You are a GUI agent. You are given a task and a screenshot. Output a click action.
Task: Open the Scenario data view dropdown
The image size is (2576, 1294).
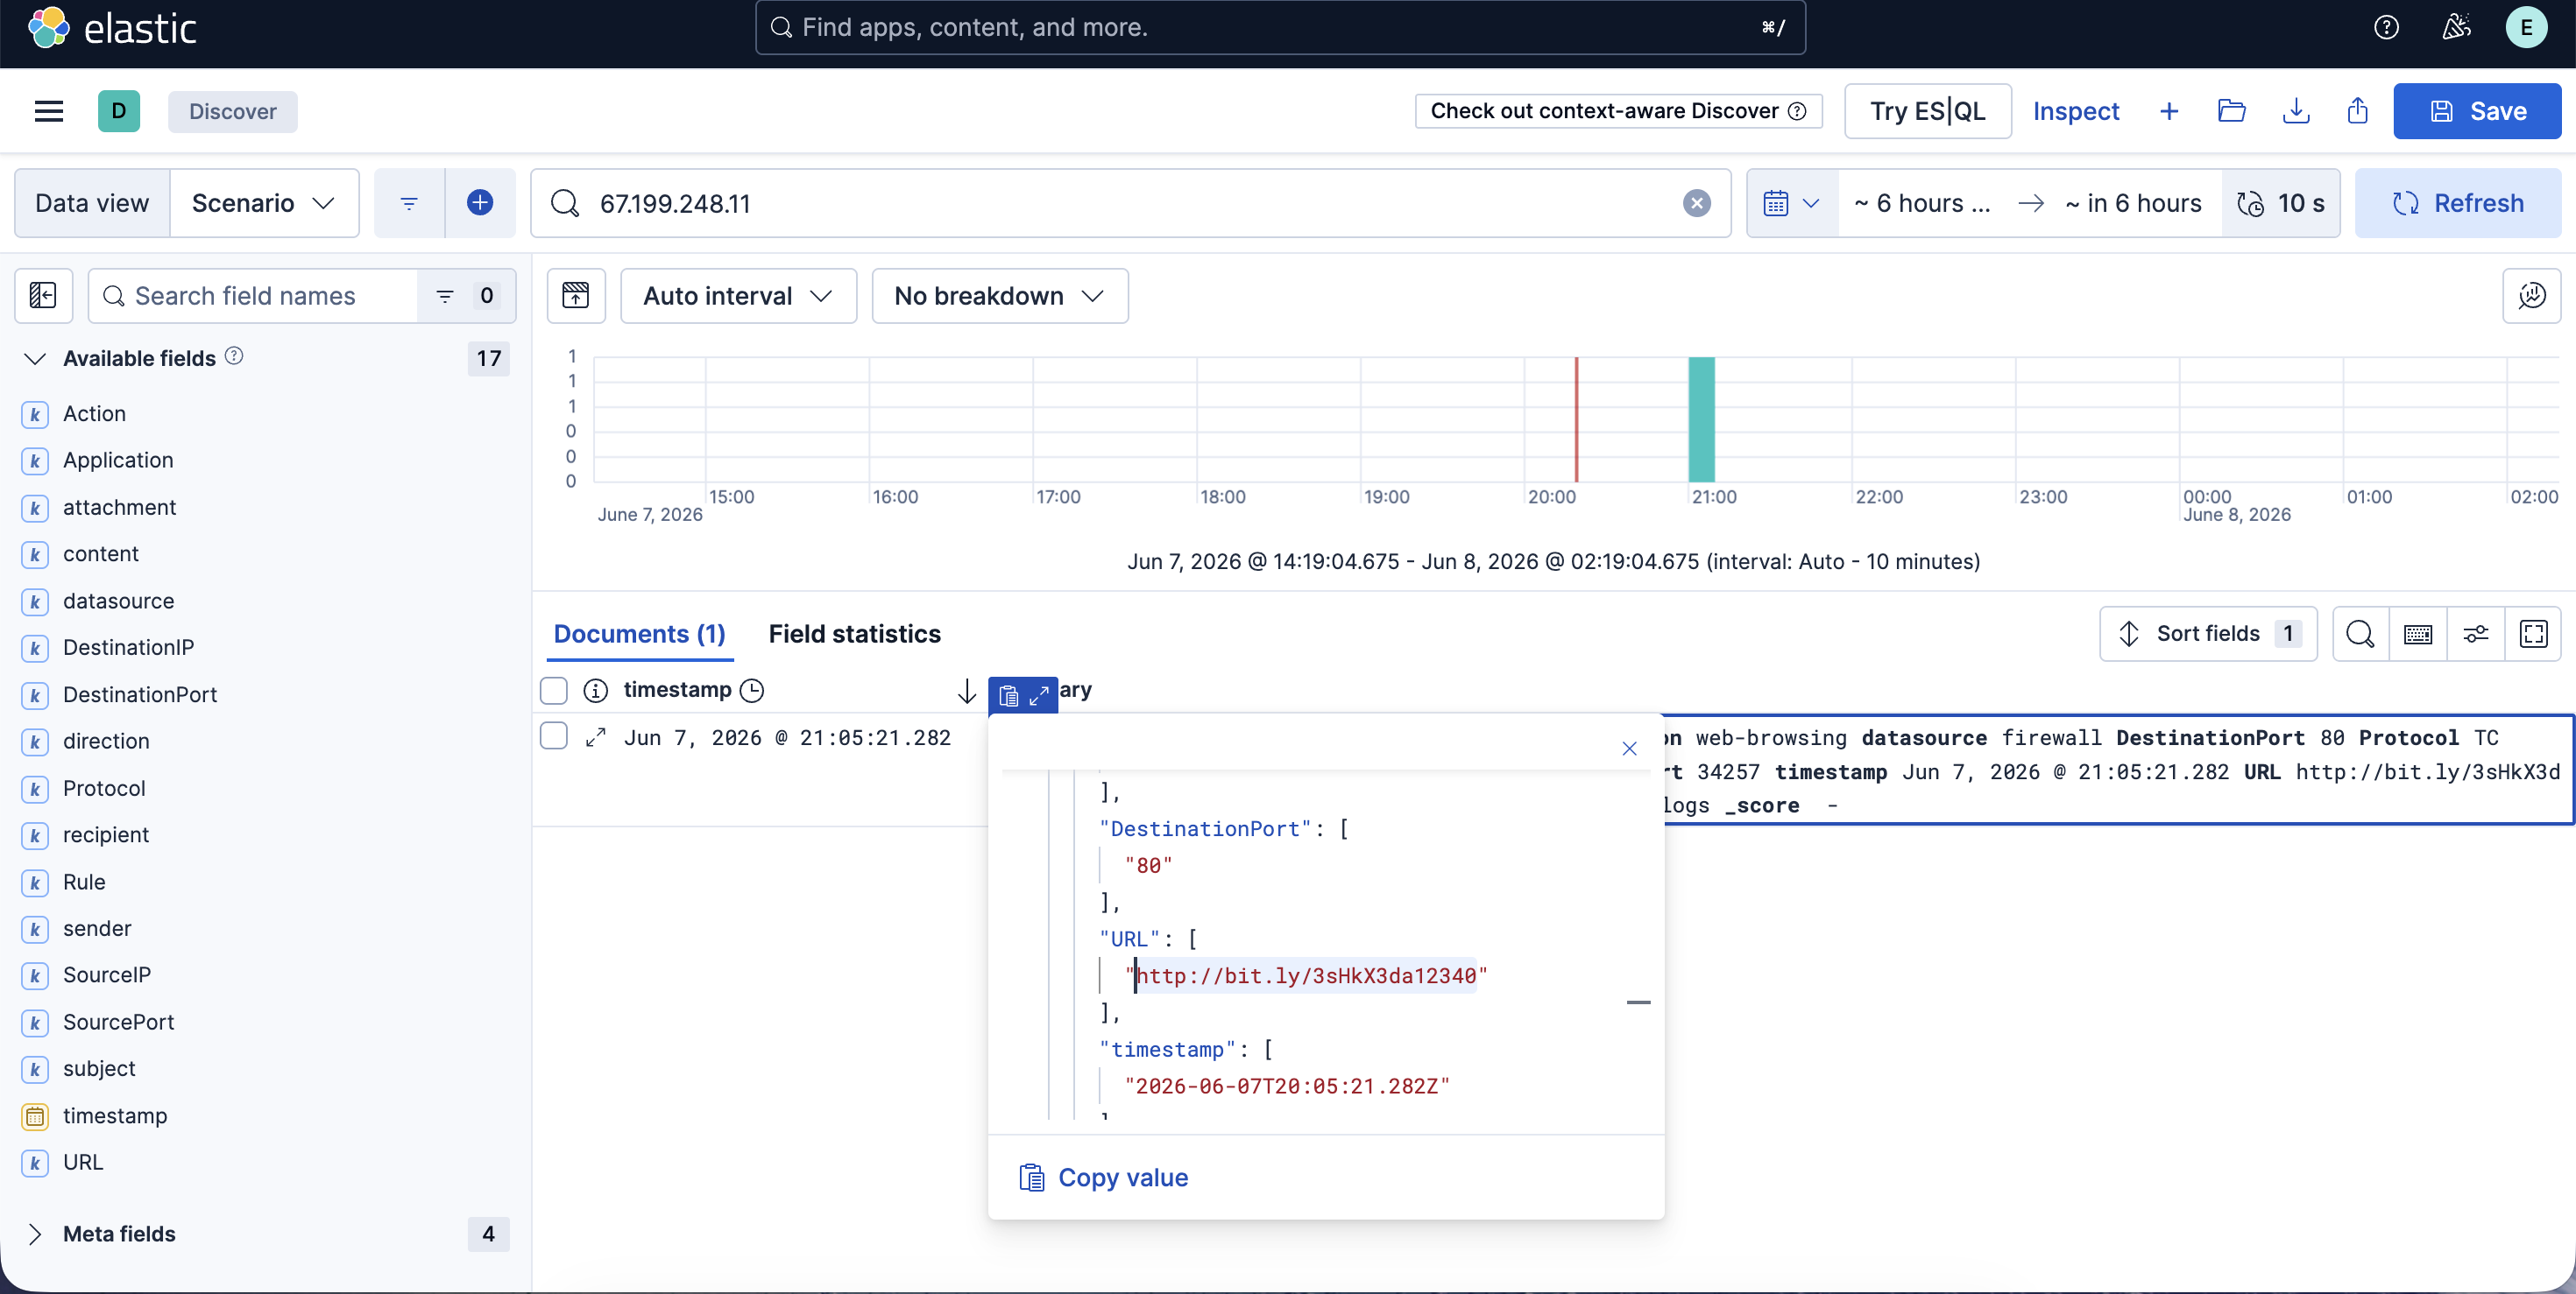pos(264,203)
